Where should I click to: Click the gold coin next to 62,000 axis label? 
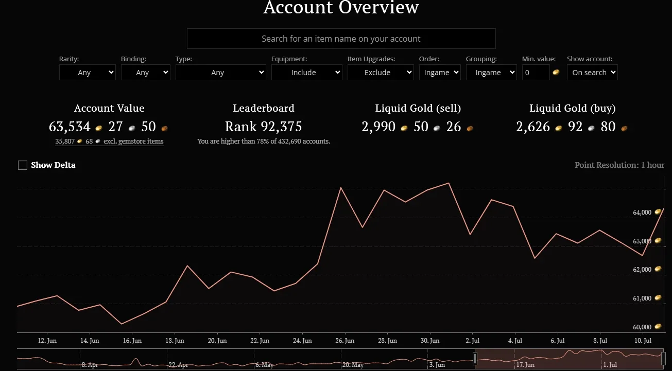658,269
